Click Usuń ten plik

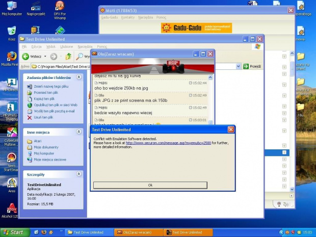click(x=43, y=117)
